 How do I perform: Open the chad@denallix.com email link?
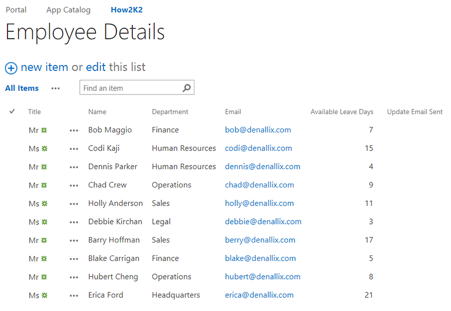tap(260, 185)
